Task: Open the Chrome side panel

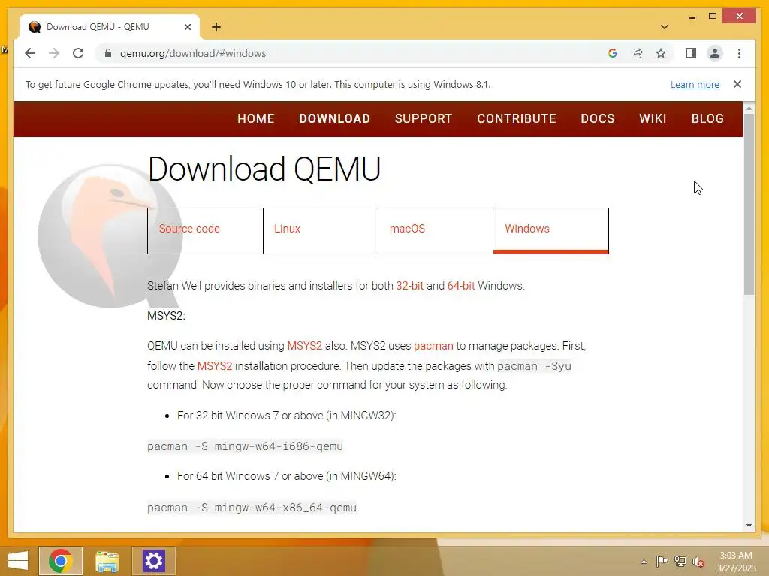Action: click(x=691, y=53)
